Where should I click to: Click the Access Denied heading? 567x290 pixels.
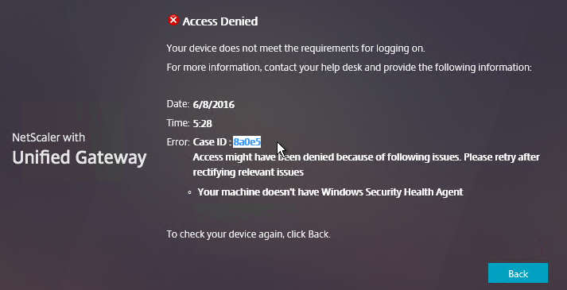coord(219,21)
